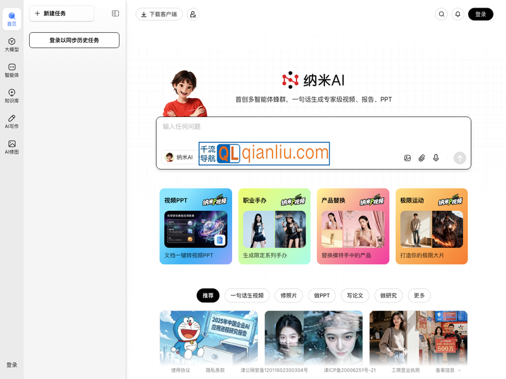506x379 pixels.
Task: Open the search icon in the top bar
Action: tap(441, 14)
